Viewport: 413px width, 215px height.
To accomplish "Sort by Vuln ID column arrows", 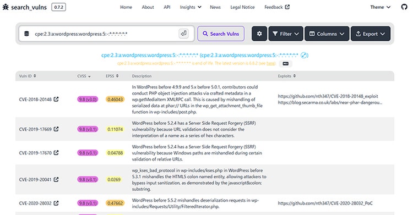I will point(35,76).
